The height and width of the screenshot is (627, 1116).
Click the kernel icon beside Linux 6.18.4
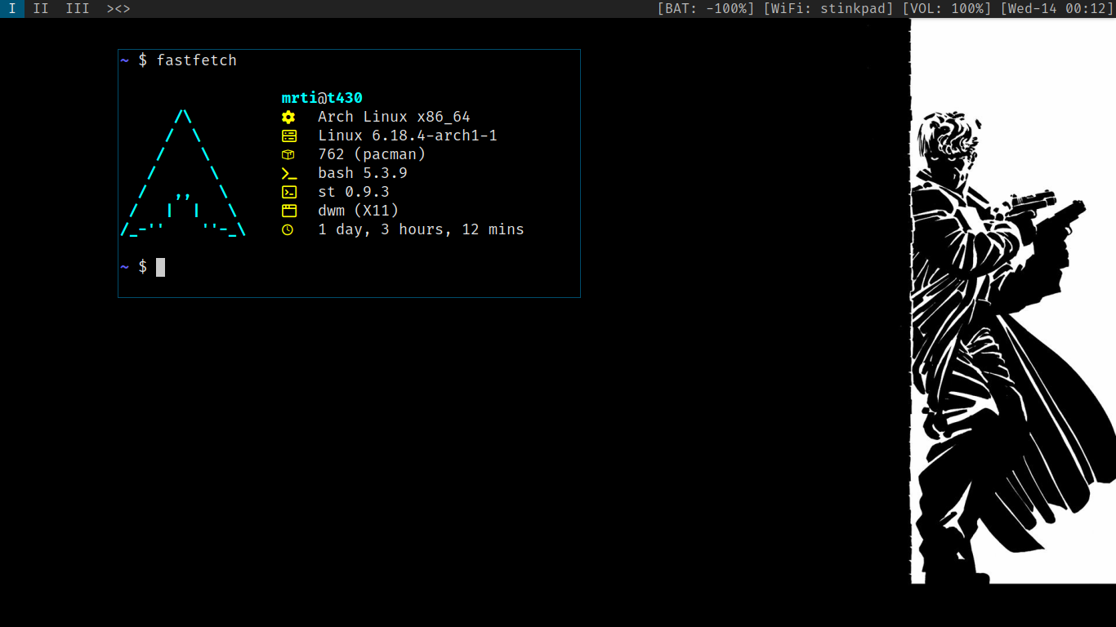(x=288, y=136)
